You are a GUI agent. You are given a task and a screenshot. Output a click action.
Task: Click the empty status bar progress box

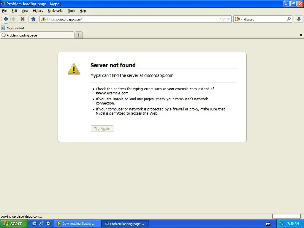click(x=286, y=216)
